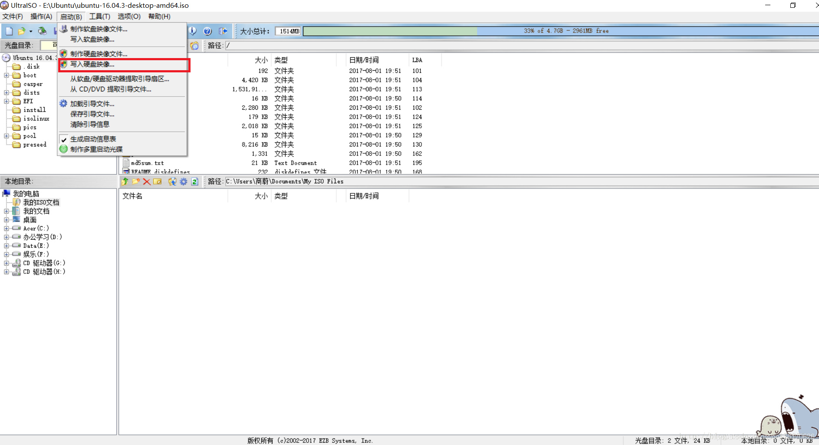
Task: Open the 操作(A) menu
Action: pos(41,16)
